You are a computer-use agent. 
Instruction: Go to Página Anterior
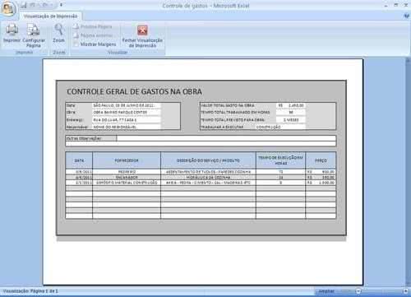point(93,35)
